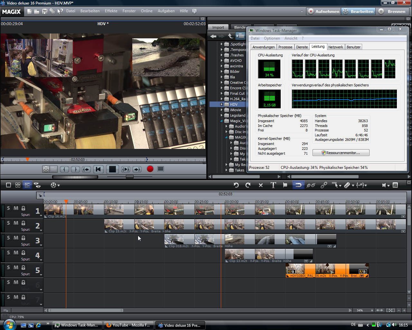The image size is (412, 330).
Task: Open the Aufgaben menu
Action: [166, 11]
